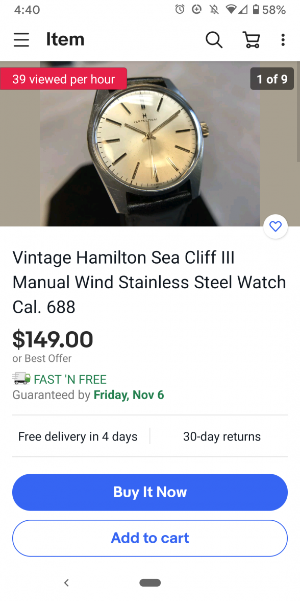Open the Hamilton watch product photo
Screen dimensions: 300x601
[x=150, y=144]
